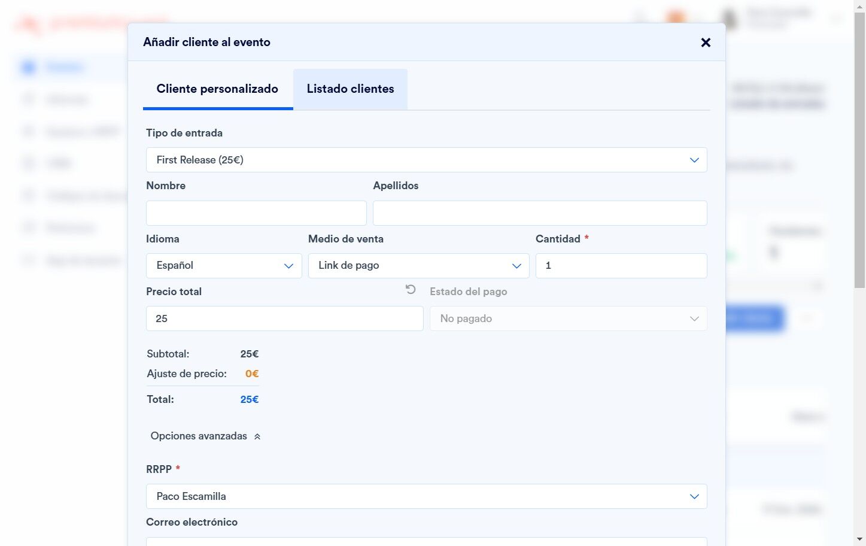Focus the Cantidad input field
This screenshot has height=546, width=866.
point(621,266)
